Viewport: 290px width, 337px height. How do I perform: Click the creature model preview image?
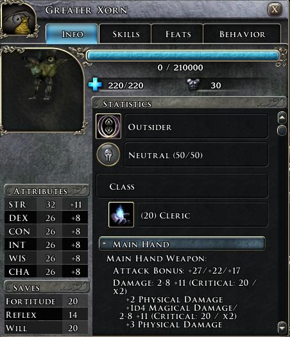pyautogui.click(x=42, y=90)
